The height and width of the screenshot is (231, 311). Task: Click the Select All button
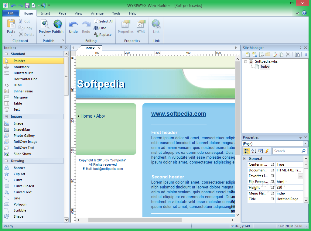[x=104, y=21]
